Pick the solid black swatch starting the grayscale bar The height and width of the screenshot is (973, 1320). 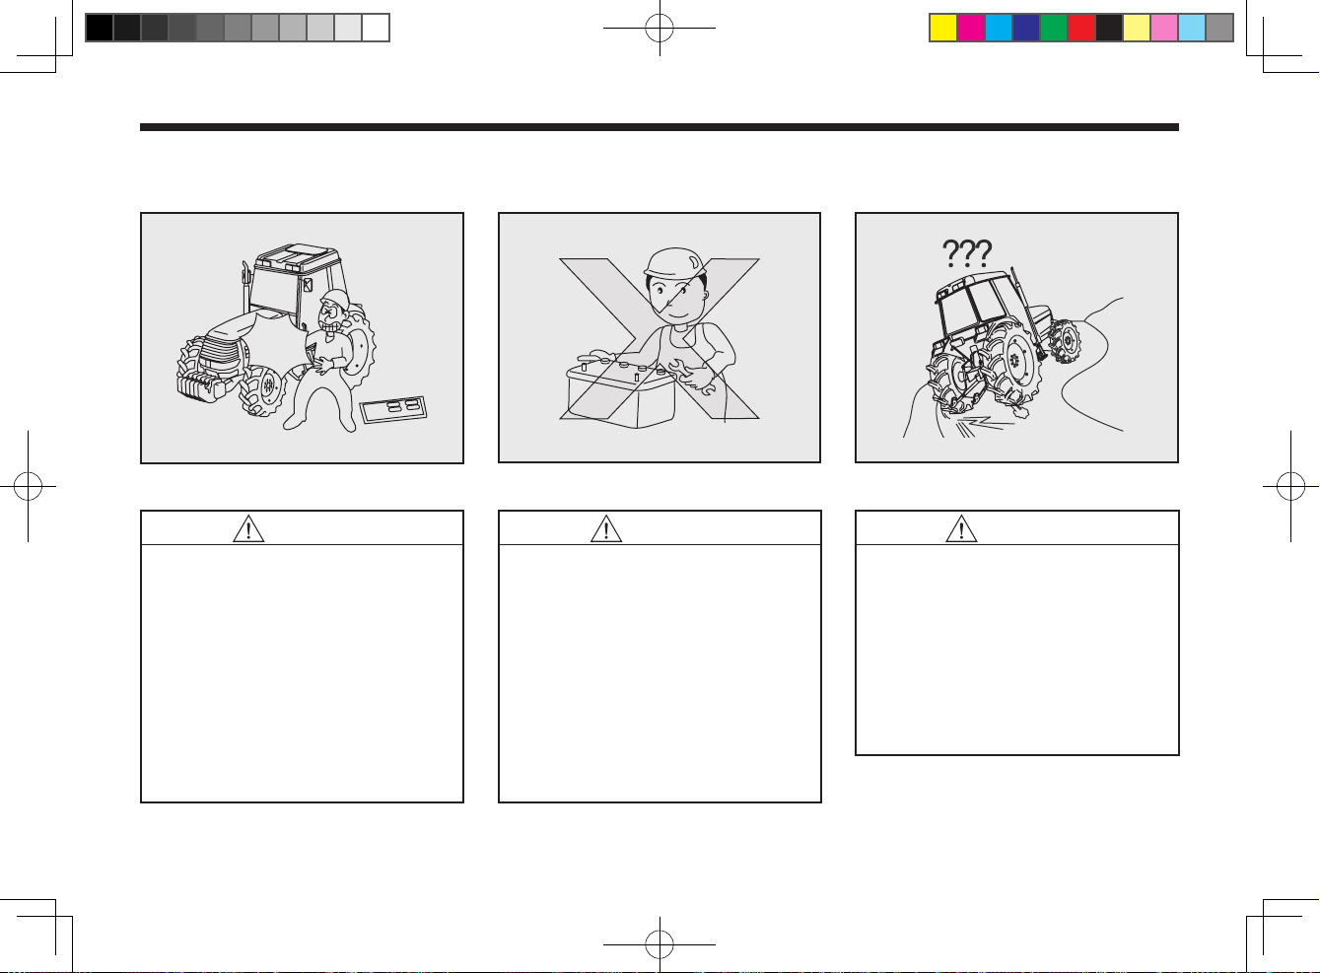coord(99,28)
